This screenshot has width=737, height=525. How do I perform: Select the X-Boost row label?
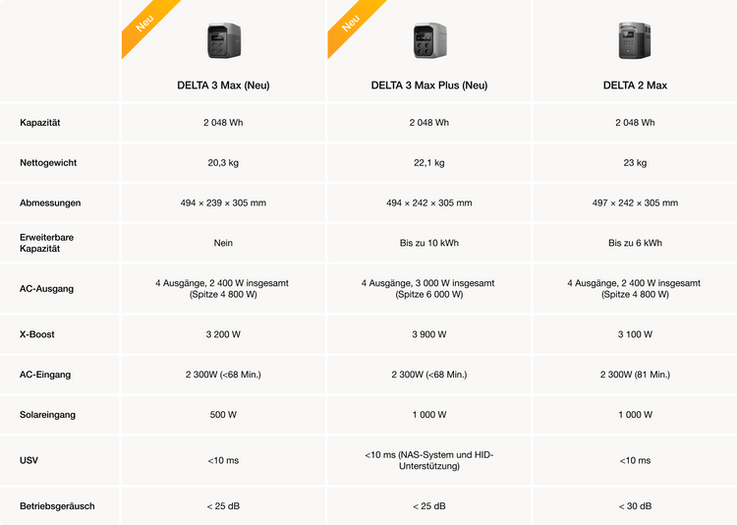37,334
